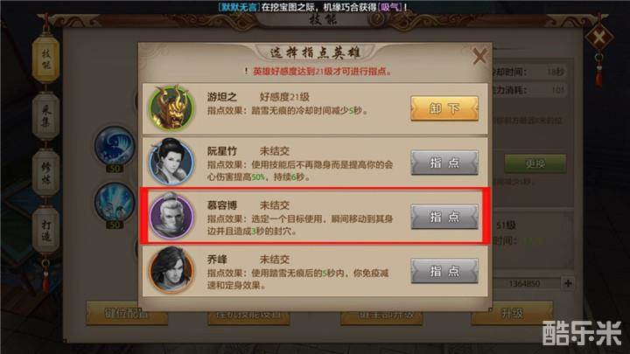Viewport: 630px width, 354px height.
Task: Open the 键位配置 button at bottom
Action: [x=127, y=313]
